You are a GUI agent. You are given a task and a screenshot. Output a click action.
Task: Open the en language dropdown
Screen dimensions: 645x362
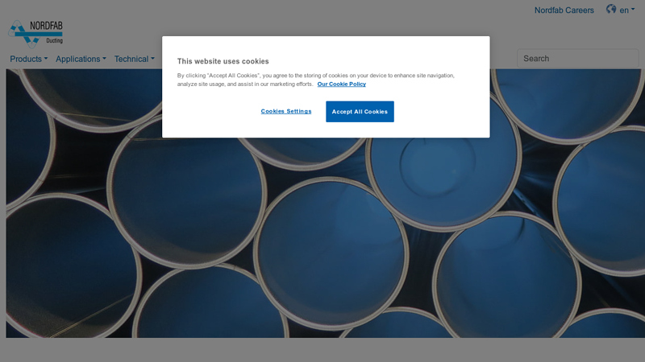click(624, 10)
